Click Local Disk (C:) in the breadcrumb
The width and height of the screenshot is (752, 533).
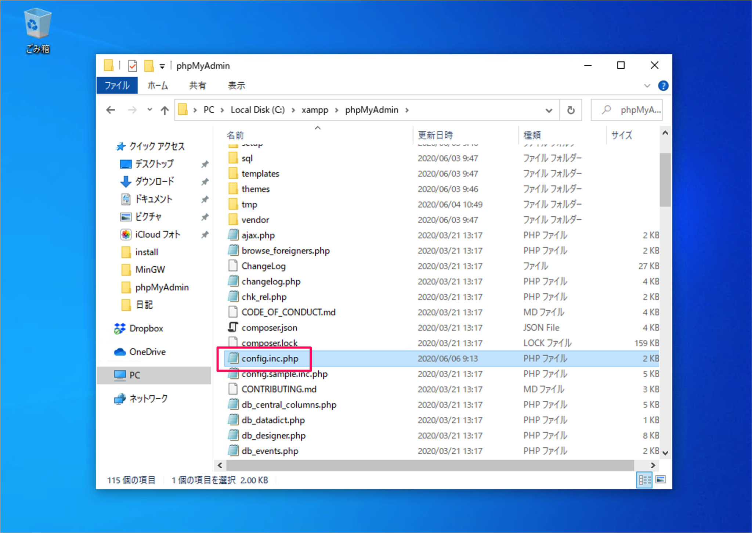coord(257,110)
